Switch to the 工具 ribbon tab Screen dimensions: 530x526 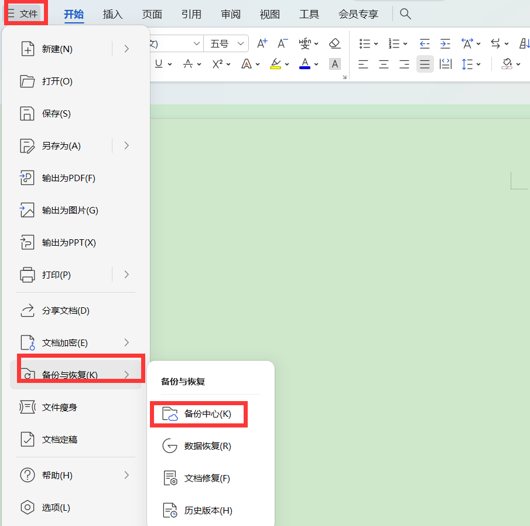(x=309, y=14)
